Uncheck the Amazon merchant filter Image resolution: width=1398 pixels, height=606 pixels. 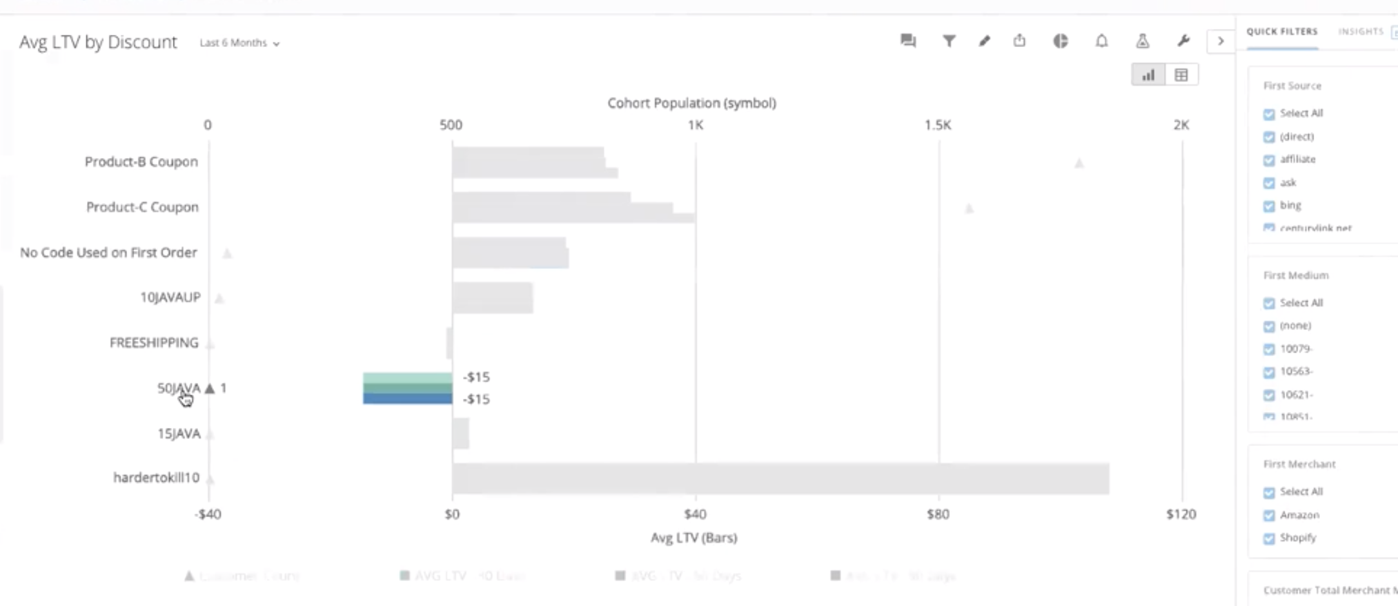point(1269,516)
